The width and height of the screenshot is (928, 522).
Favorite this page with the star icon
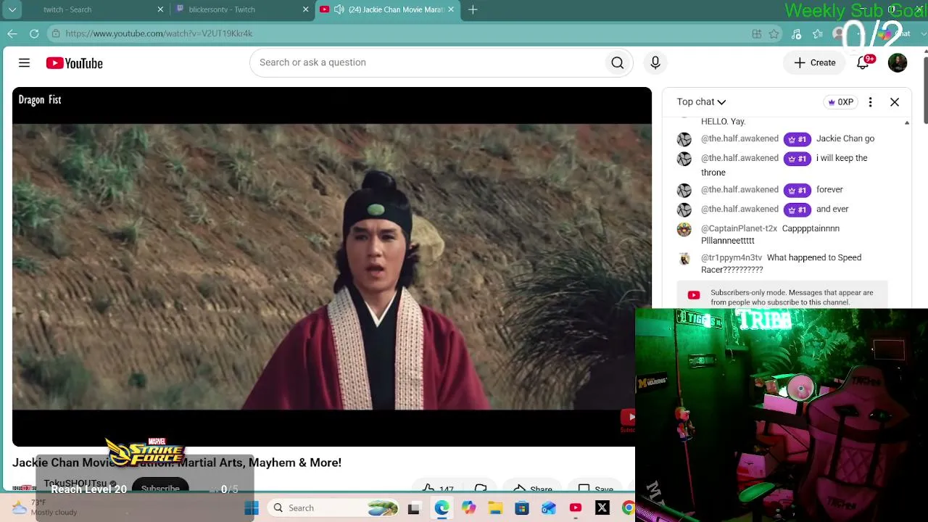[774, 33]
